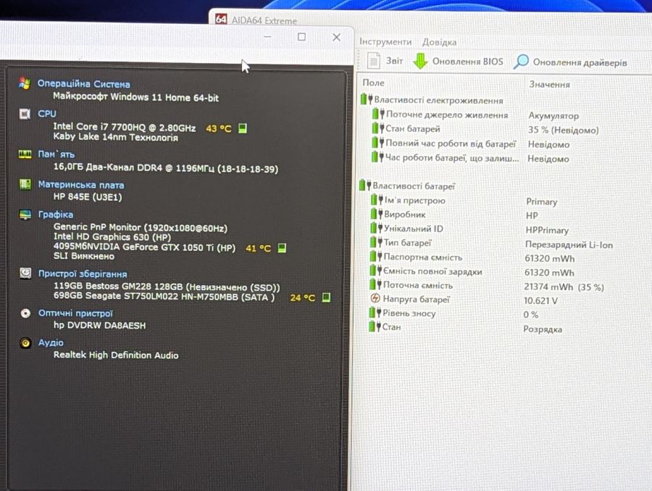Click battery icon beside the Стан row
The image size is (652, 491).
click(x=375, y=327)
